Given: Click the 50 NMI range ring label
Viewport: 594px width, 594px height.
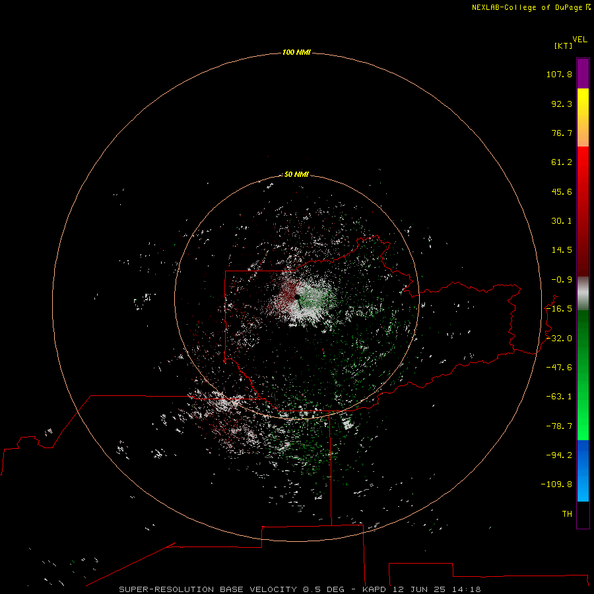Looking at the screenshot, I should pos(296,174).
